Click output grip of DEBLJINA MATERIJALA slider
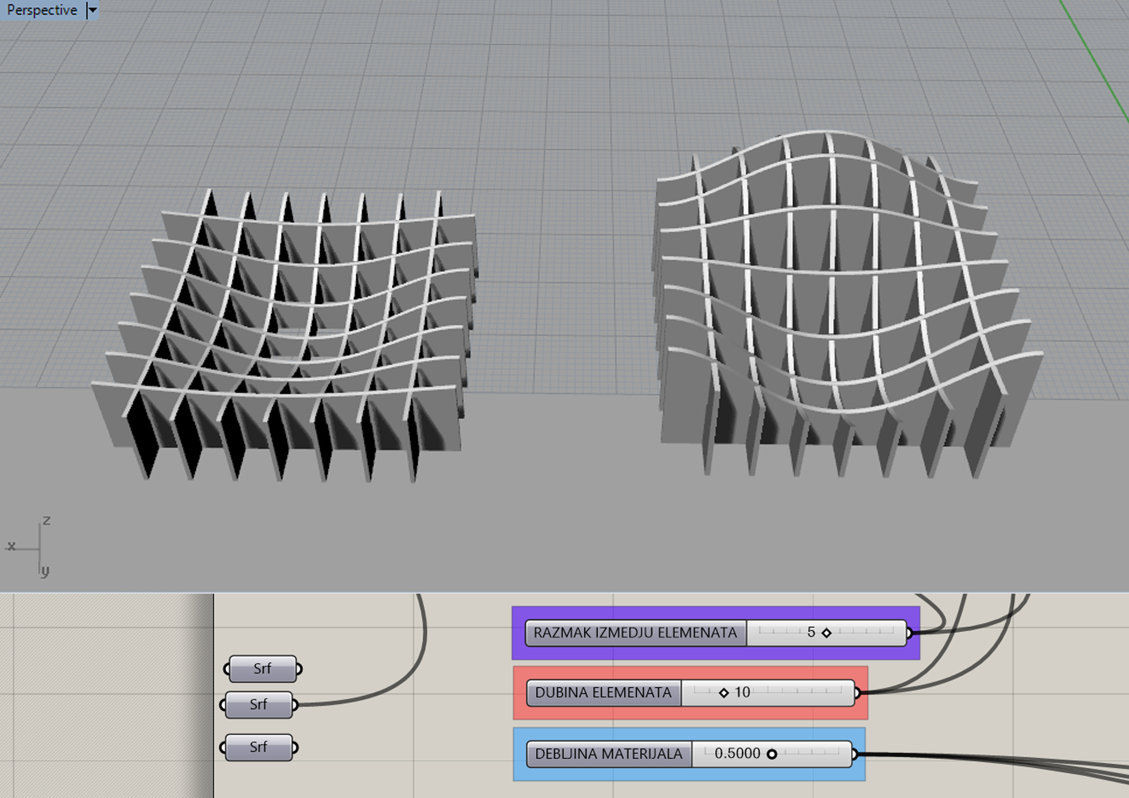Image resolution: width=1129 pixels, height=798 pixels. [x=855, y=754]
